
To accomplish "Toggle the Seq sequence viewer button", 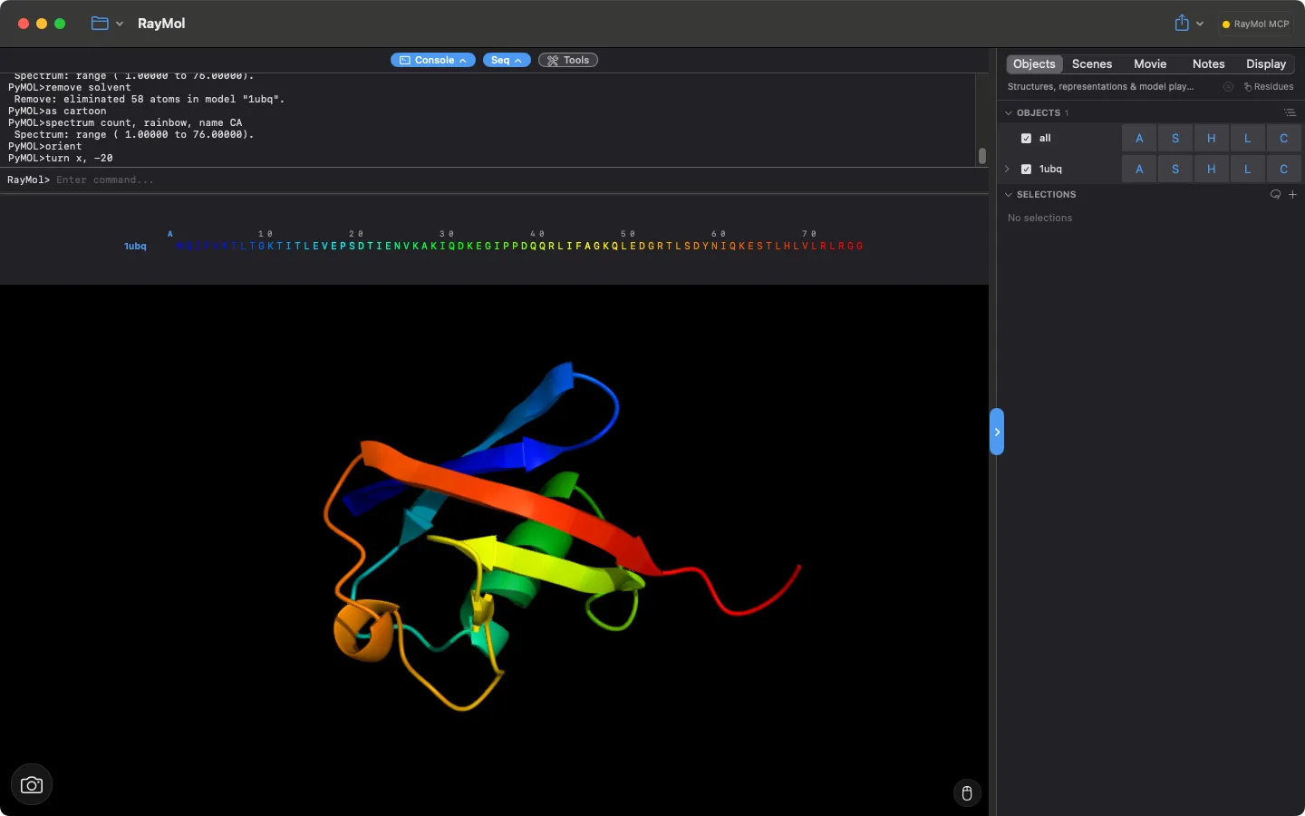I will [x=507, y=60].
